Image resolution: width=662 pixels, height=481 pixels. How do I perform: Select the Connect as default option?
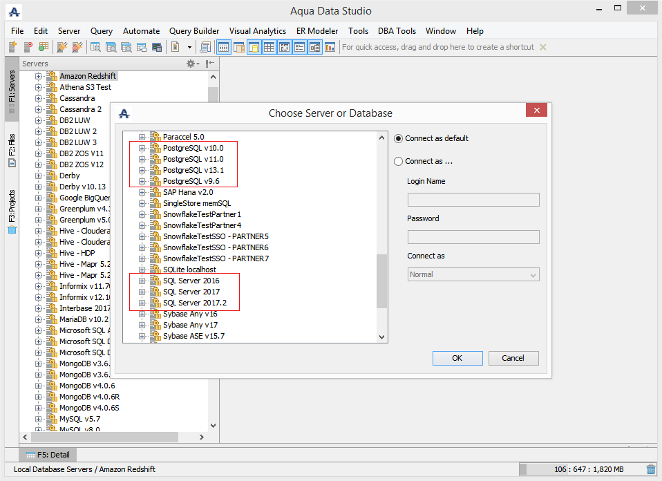398,138
